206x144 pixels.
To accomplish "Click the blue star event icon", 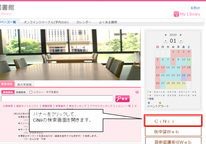I will click(149, 103).
